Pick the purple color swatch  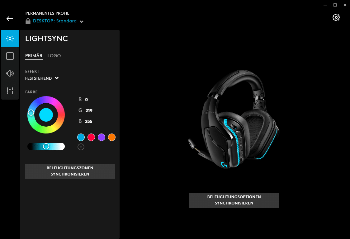point(101,137)
